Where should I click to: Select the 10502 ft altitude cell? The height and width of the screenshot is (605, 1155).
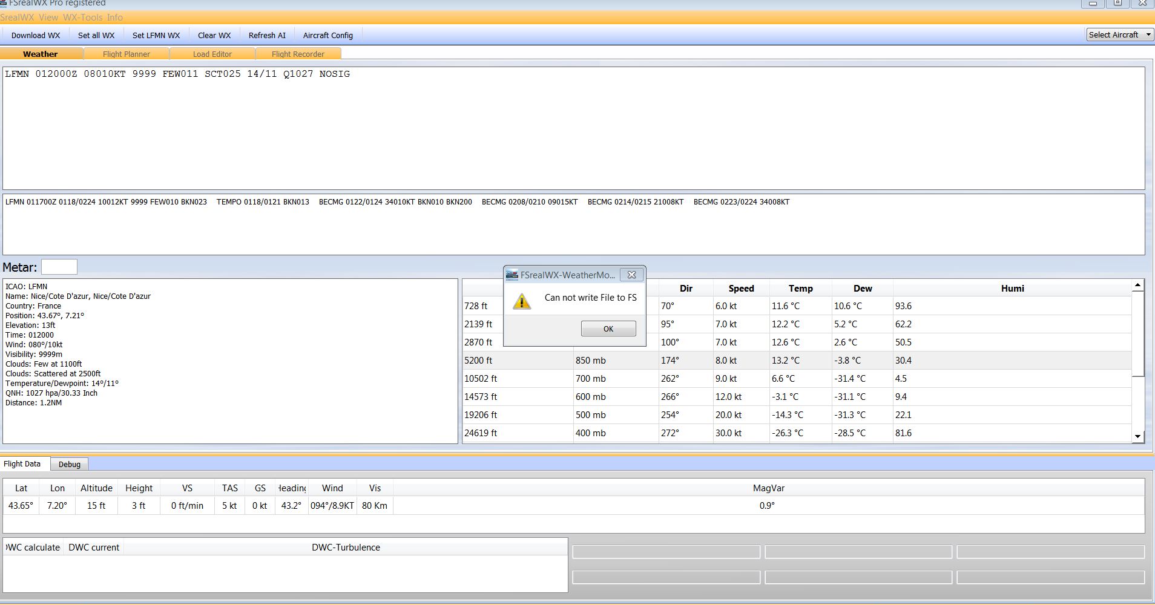coord(518,378)
